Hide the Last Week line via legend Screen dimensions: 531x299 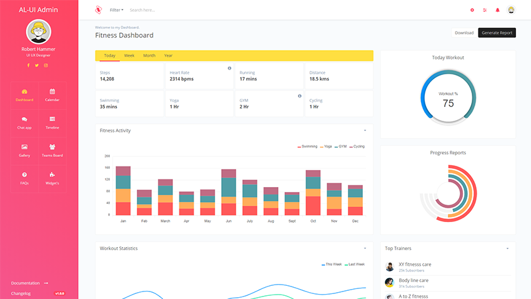354,265
